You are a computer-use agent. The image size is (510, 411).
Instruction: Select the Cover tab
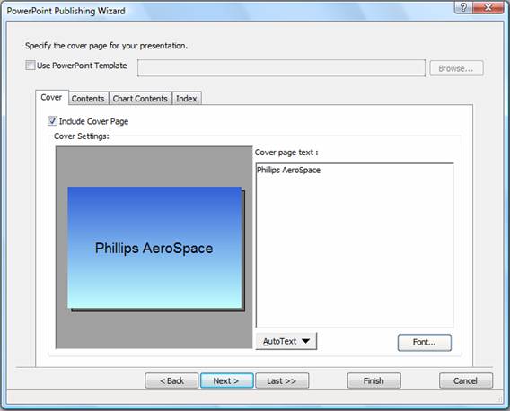pos(51,97)
